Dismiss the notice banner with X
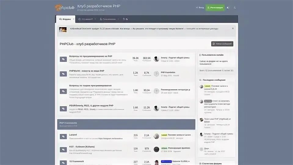Screen dimensions: 293x165 point(233,28)
